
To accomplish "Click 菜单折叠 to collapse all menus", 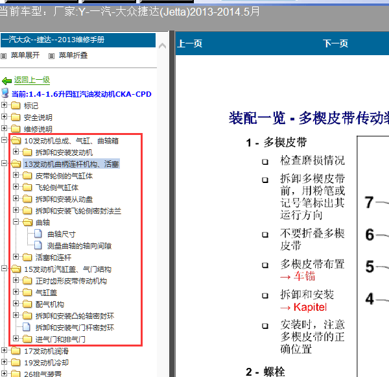I will 73,55.
